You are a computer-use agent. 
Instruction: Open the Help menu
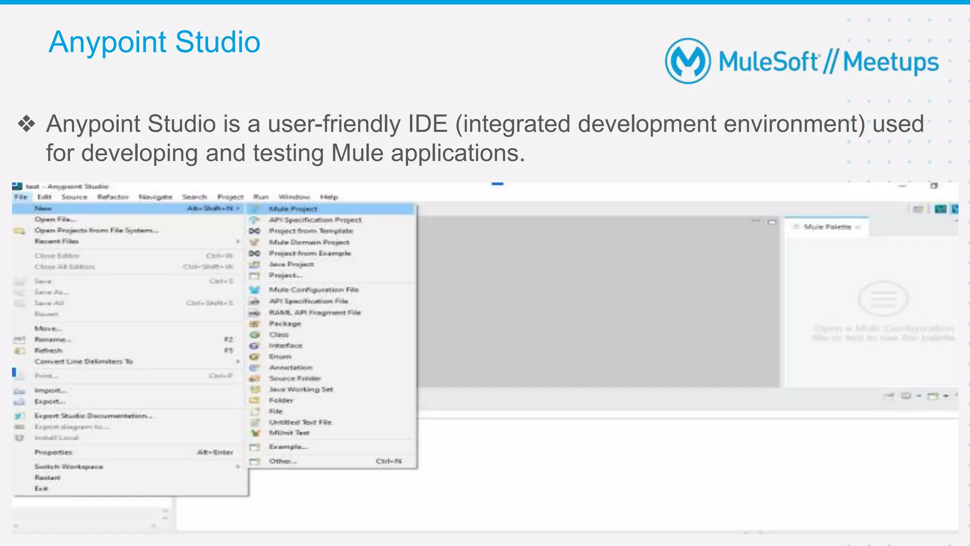[x=329, y=197]
